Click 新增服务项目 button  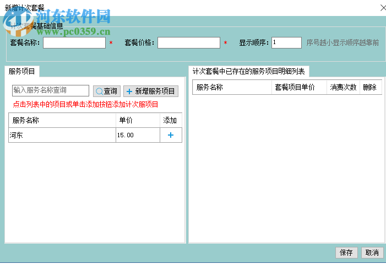tap(151, 91)
